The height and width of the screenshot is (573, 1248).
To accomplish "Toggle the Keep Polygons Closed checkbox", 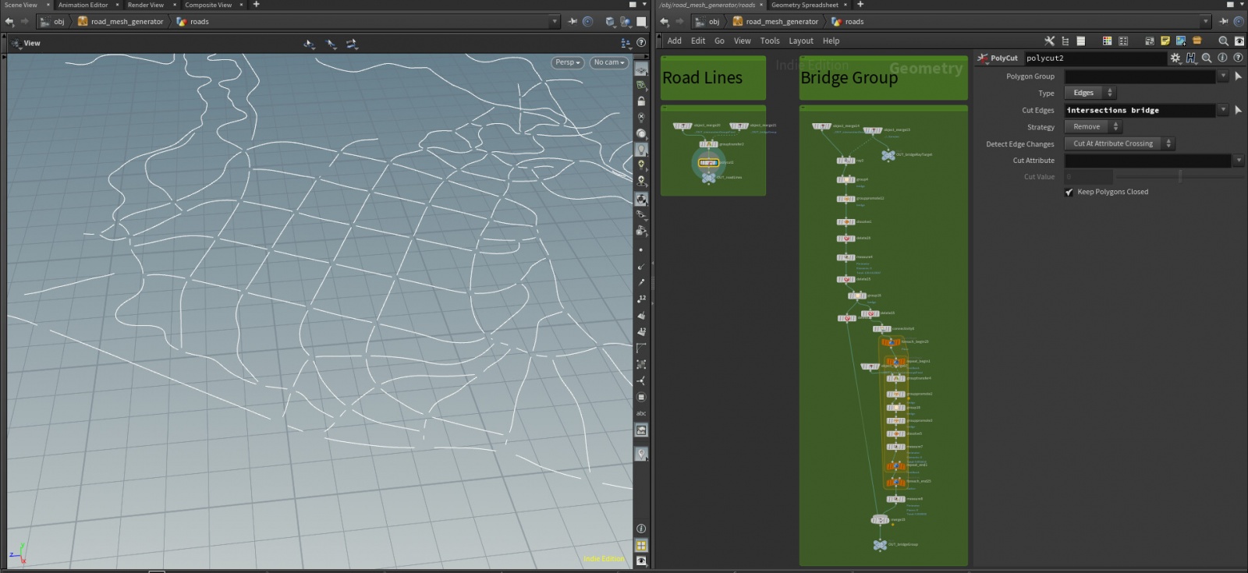I will [1069, 192].
